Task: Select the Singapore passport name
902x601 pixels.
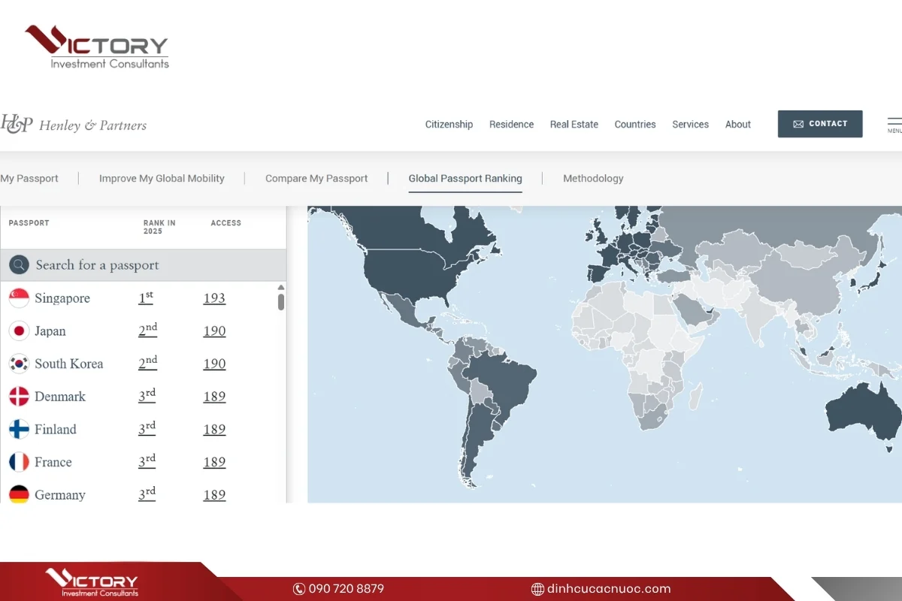Action: (x=62, y=298)
